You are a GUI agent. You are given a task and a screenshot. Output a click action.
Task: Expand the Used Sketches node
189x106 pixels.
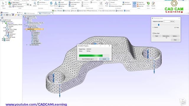[x=27, y=45]
